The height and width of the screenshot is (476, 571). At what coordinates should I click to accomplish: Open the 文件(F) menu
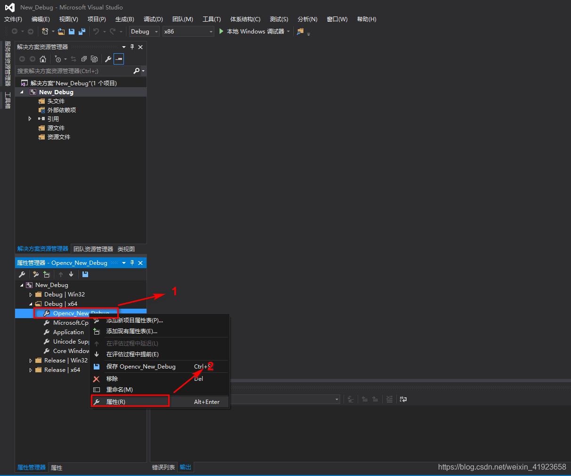[13, 19]
